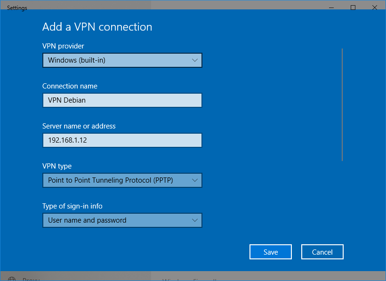Click the User name and password value
Viewport: 386px width, 281px height.
click(x=87, y=220)
